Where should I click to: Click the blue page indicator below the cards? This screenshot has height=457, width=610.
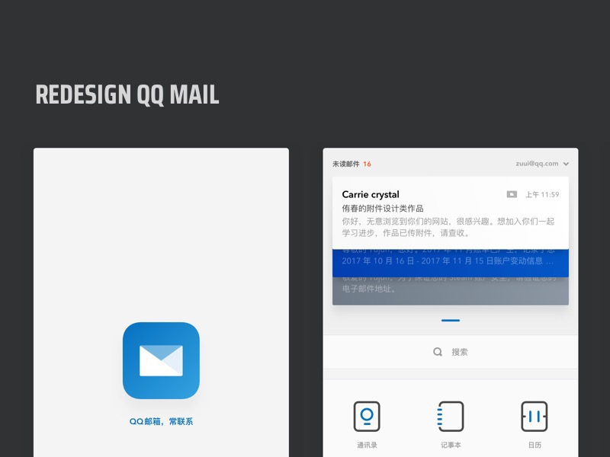point(450,320)
